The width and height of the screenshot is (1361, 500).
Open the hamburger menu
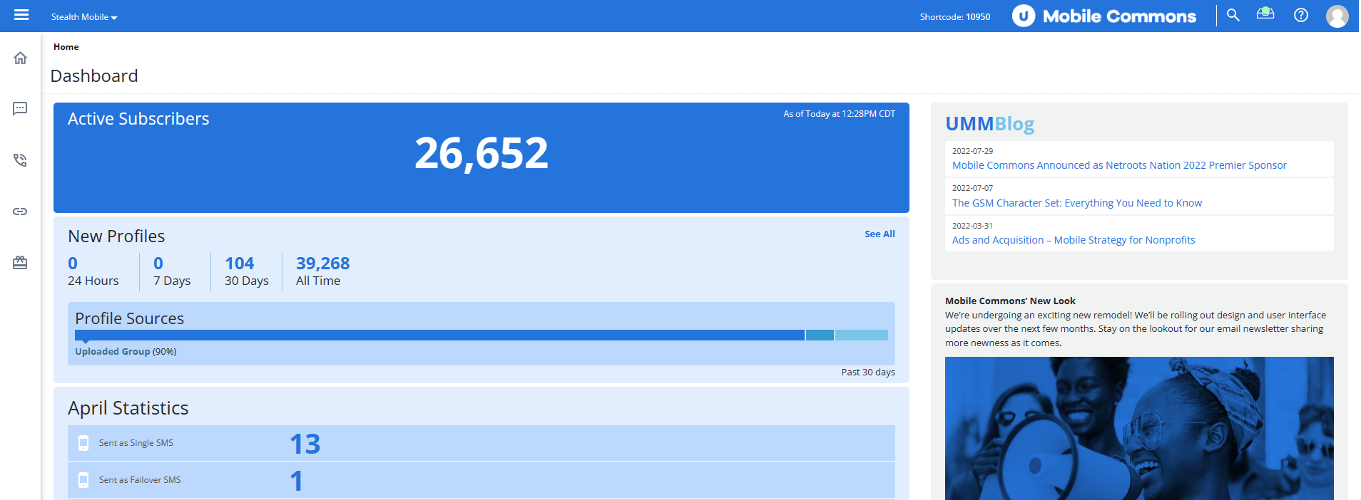21,15
